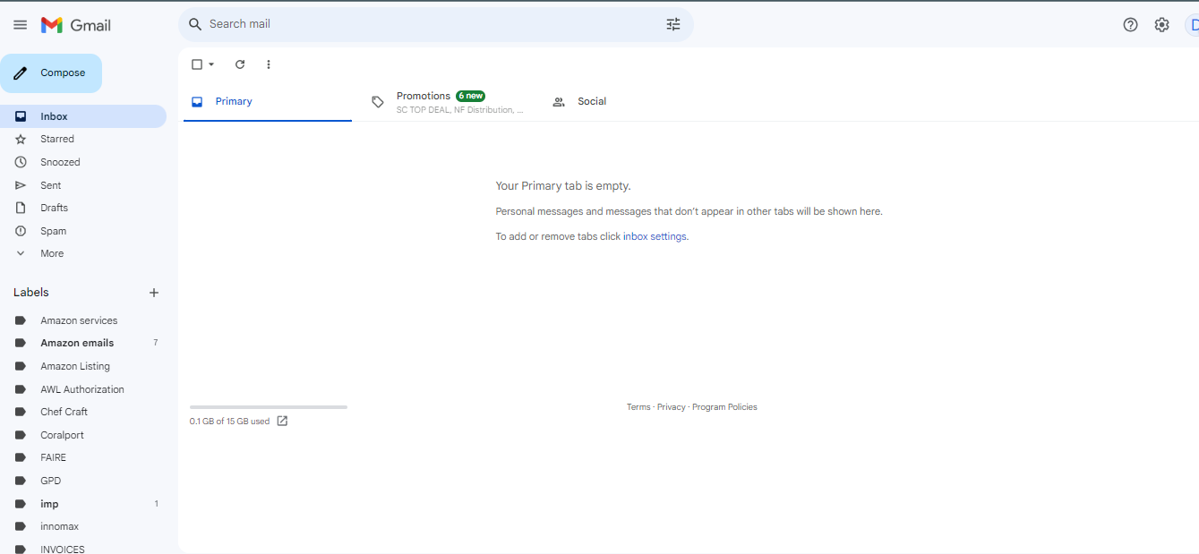This screenshot has width=1199, height=554.
Task: Click the Compose button
Action: pyautogui.click(x=51, y=73)
